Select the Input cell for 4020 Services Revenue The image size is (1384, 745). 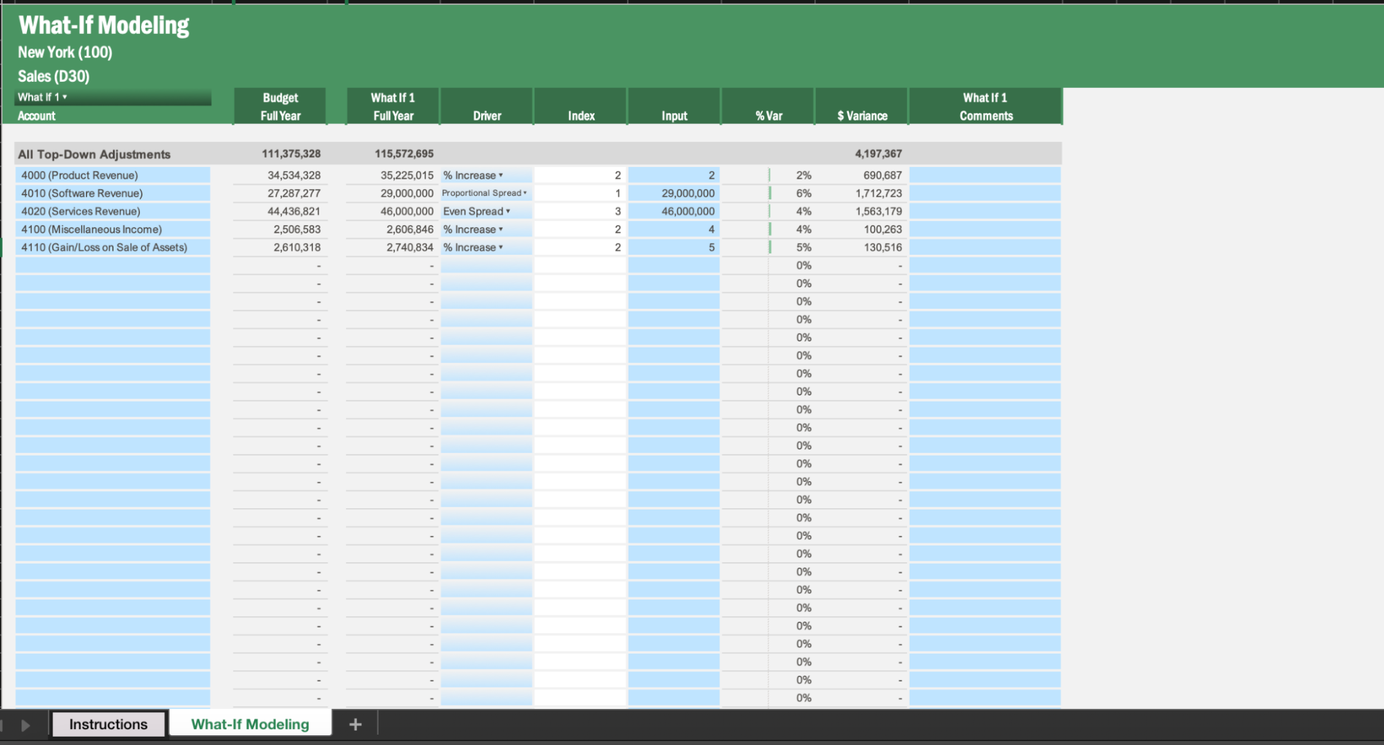(674, 211)
